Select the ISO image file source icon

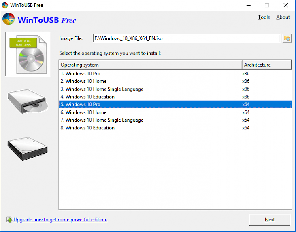[x=28, y=54]
